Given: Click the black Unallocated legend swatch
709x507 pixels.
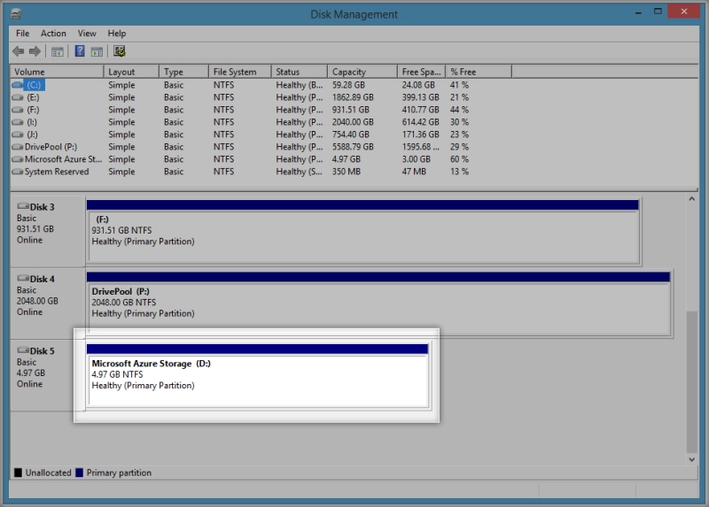Looking at the screenshot, I should click(x=18, y=472).
